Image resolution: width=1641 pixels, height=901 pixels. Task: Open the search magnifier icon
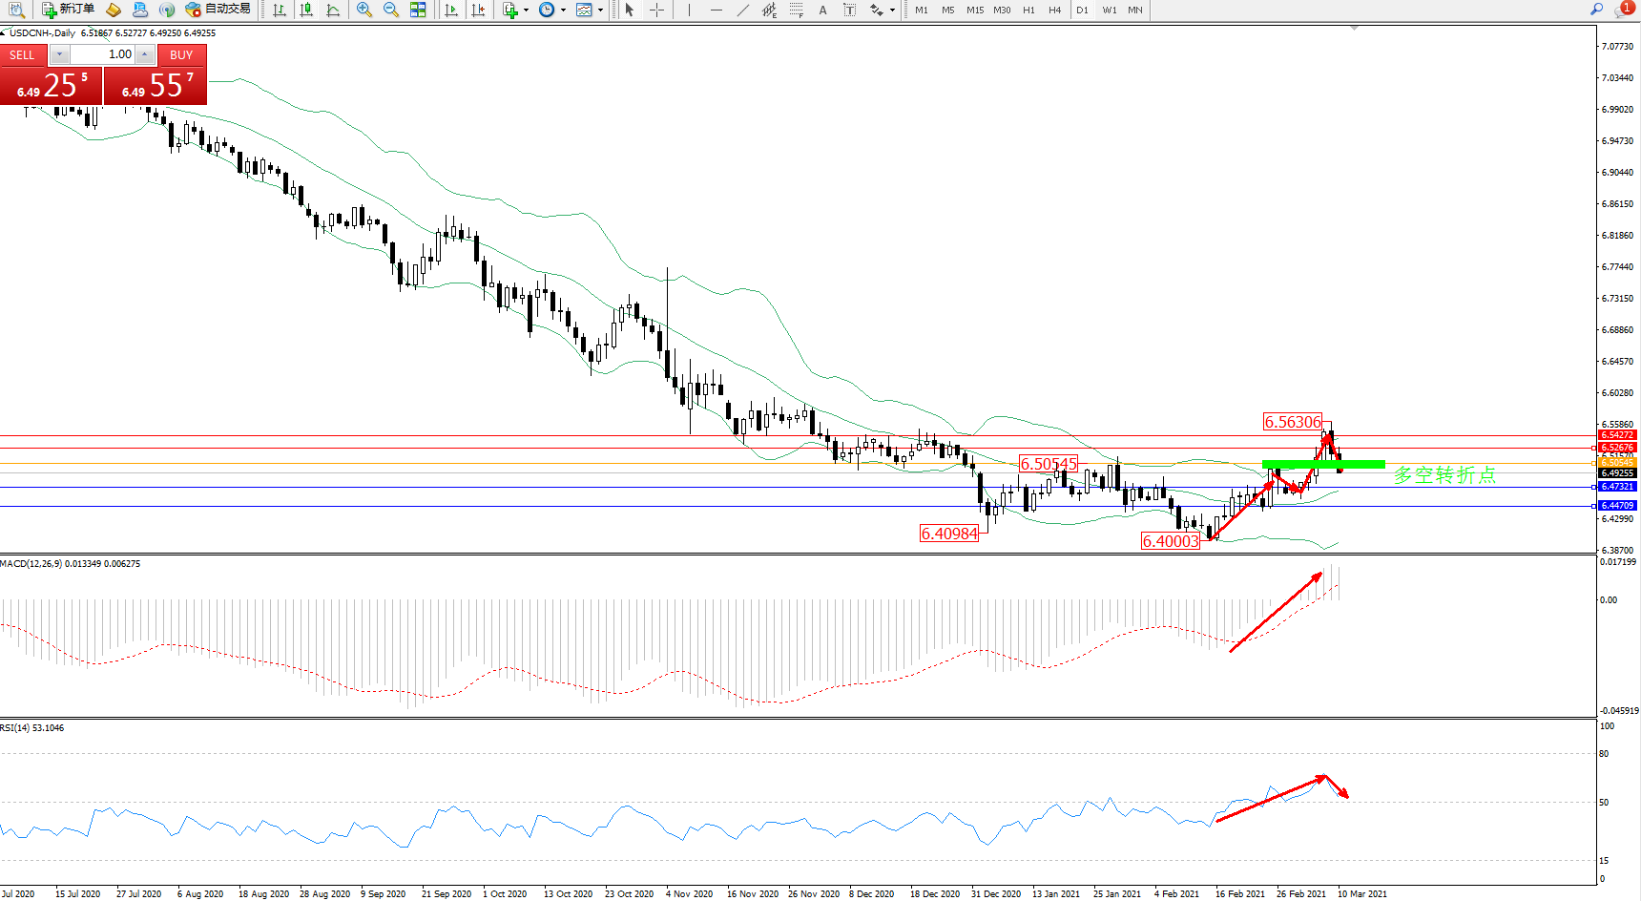[x=1596, y=10]
